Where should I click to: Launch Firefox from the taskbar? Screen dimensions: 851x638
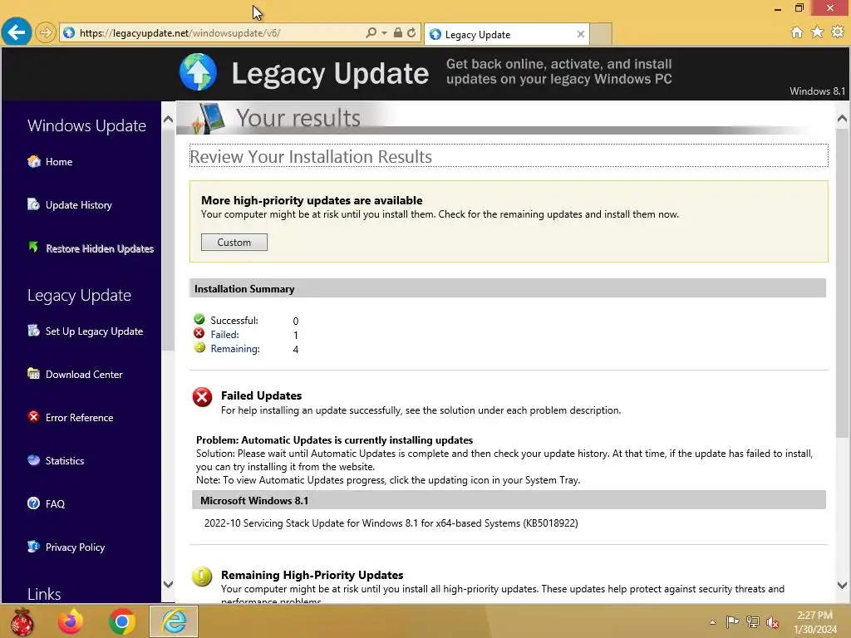click(x=71, y=621)
